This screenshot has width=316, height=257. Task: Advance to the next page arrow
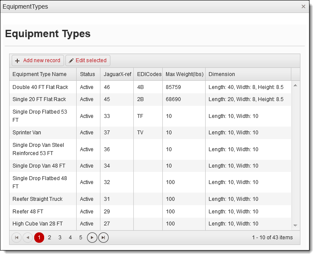click(92, 238)
